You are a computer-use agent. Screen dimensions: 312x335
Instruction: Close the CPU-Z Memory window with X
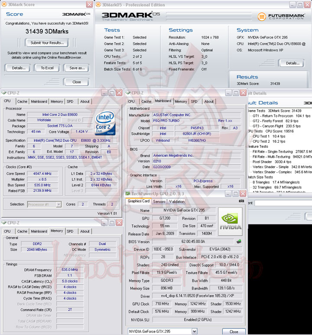[x=119, y=223]
